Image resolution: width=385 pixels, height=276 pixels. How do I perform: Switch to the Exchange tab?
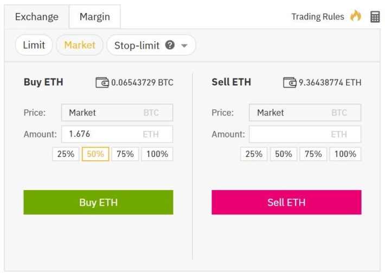pyautogui.click(x=36, y=17)
